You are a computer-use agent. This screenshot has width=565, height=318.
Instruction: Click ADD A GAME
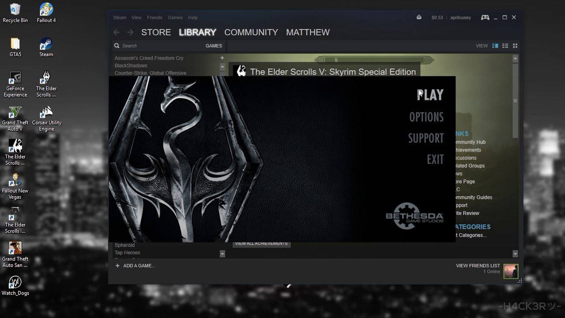[x=135, y=266]
